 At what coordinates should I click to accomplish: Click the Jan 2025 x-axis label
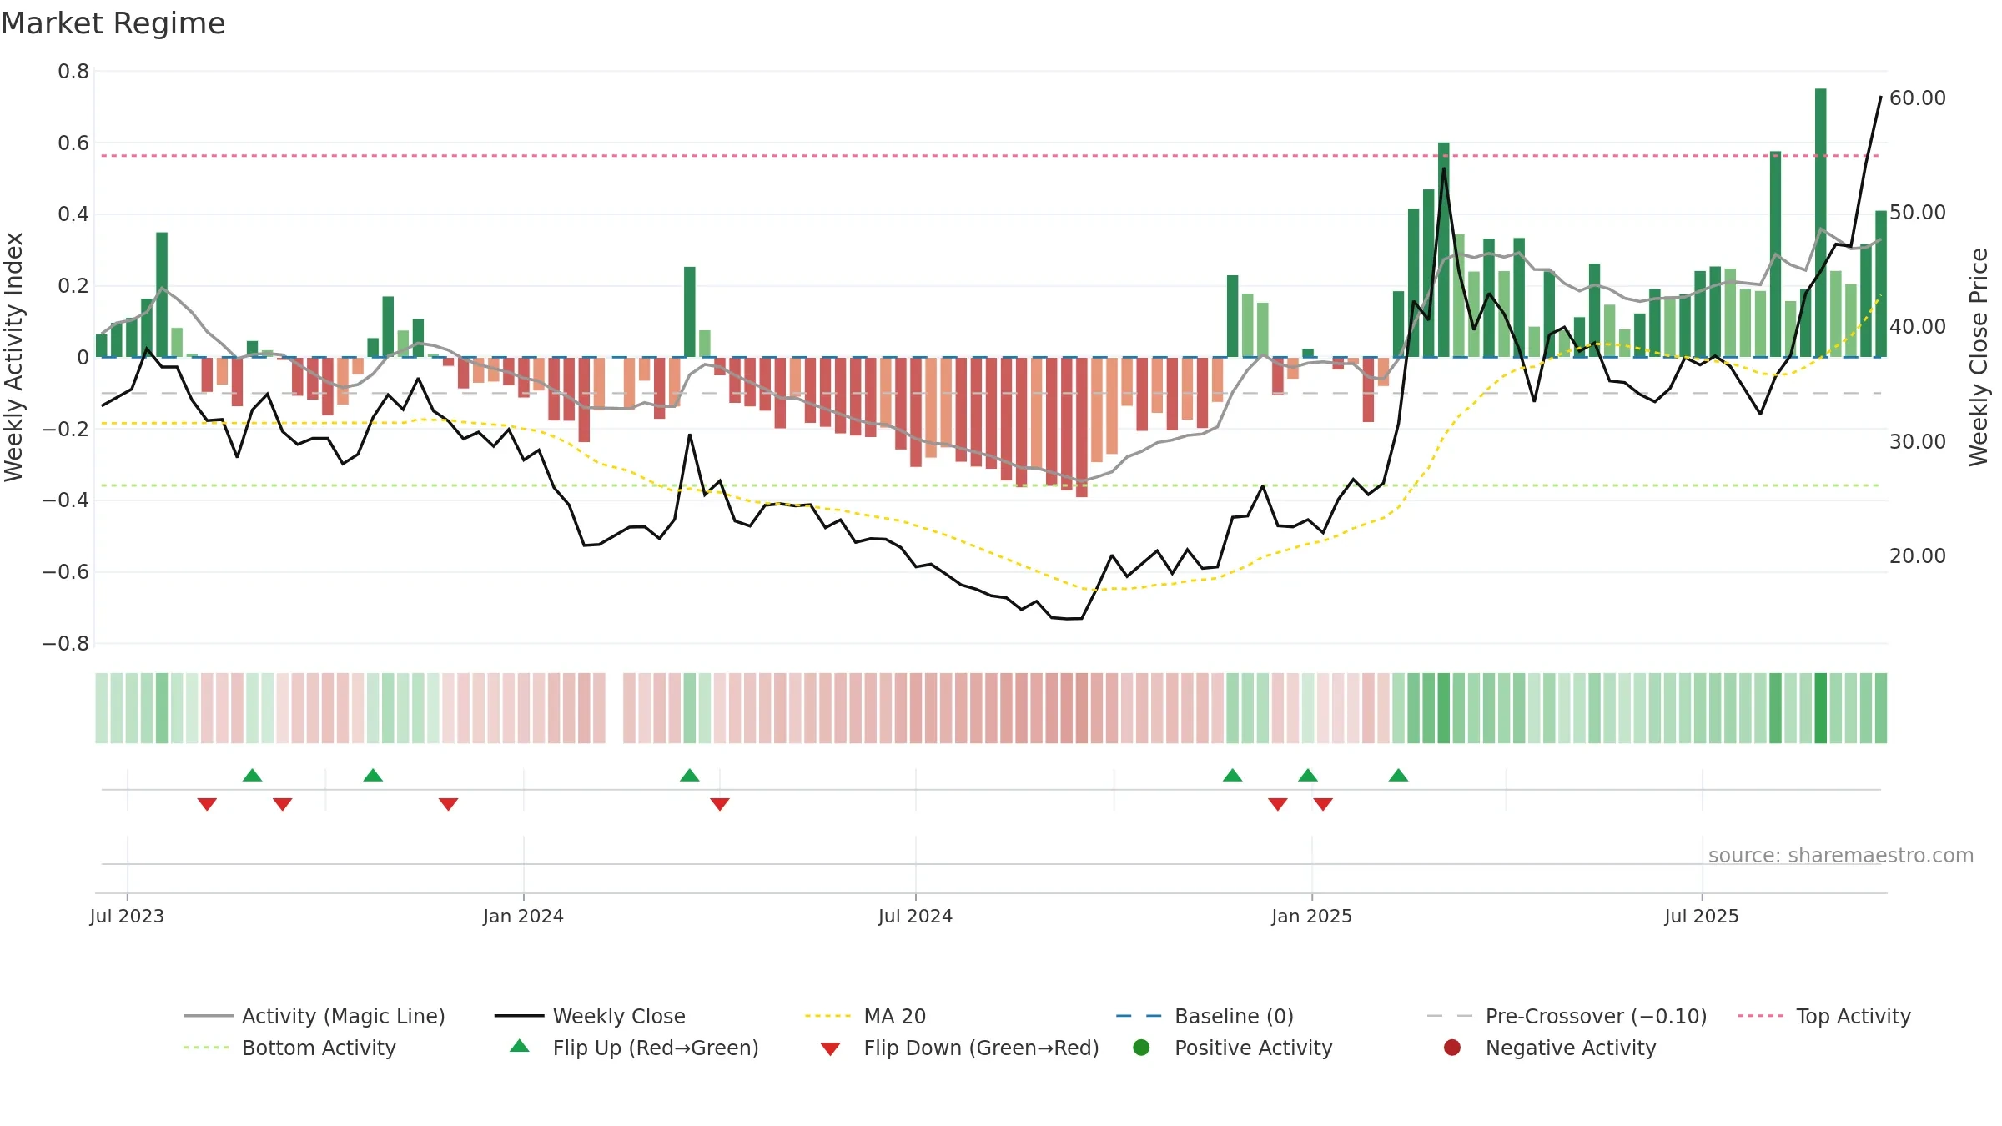(1311, 916)
